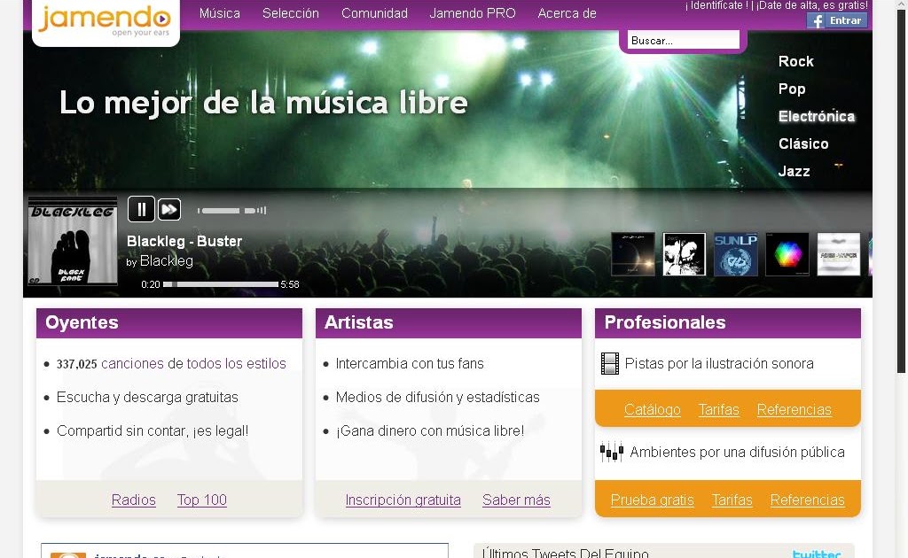Seek within the track progress bar
The width and height of the screenshot is (908, 558).
pyautogui.click(x=221, y=284)
